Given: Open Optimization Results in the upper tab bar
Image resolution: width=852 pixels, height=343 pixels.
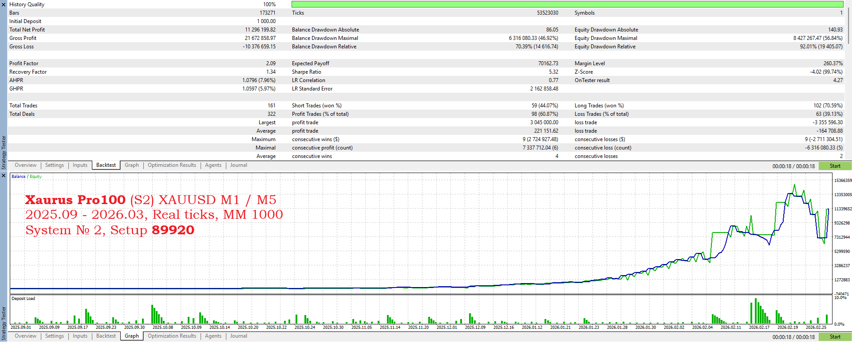Looking at the screenshot, I should tap(172, 165).
